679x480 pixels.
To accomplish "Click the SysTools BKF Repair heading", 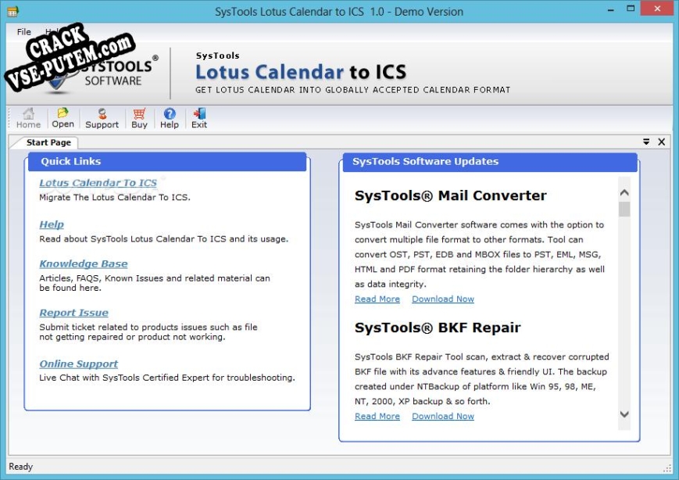I will point(438,328).
